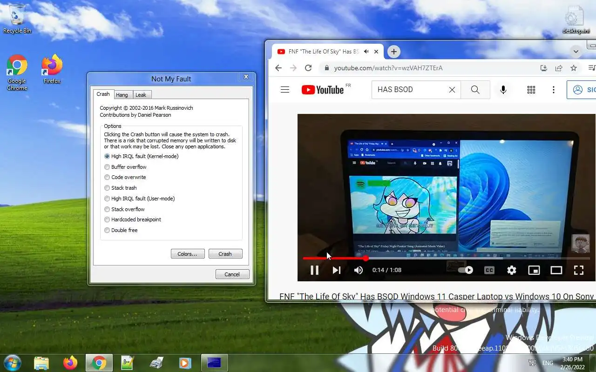The width and height of the screenshot is (596, 372).
Task: Close the Not My Fault window
Action: pyautogui.click(x=246, y=77)
